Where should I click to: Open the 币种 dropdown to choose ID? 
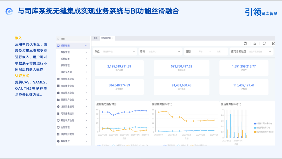click(x=164, y=51)
